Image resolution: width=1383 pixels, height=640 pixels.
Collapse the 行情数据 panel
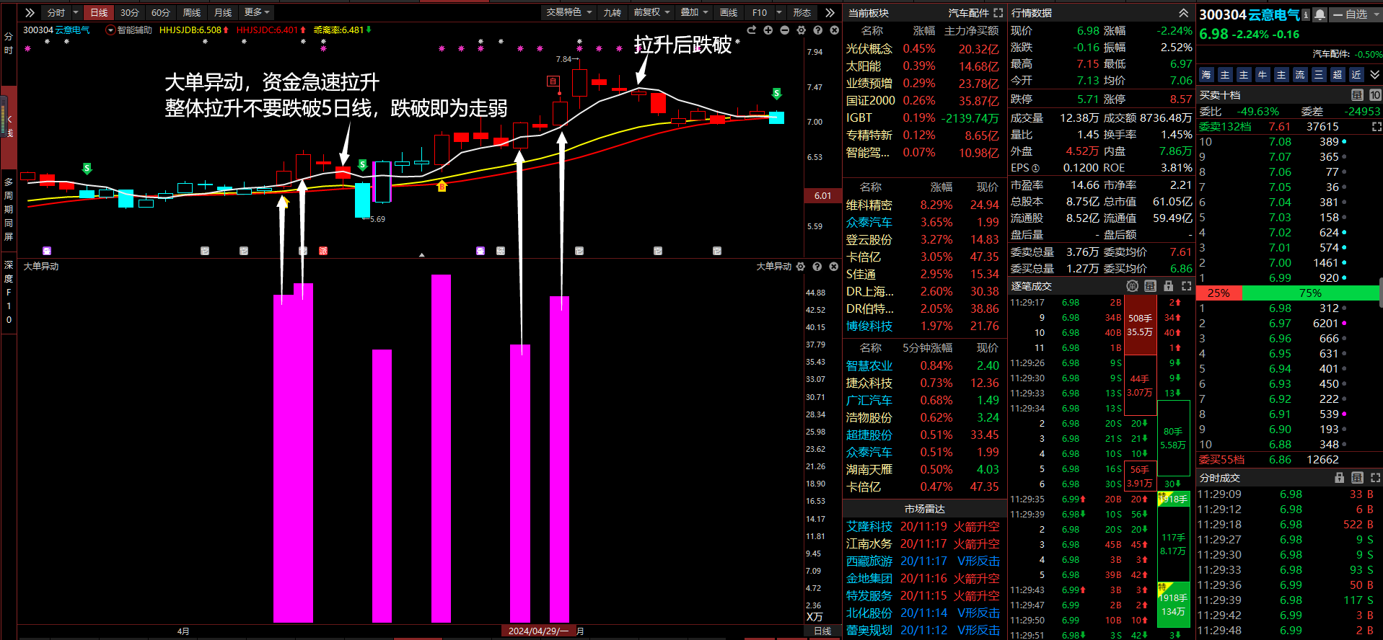1184,13
